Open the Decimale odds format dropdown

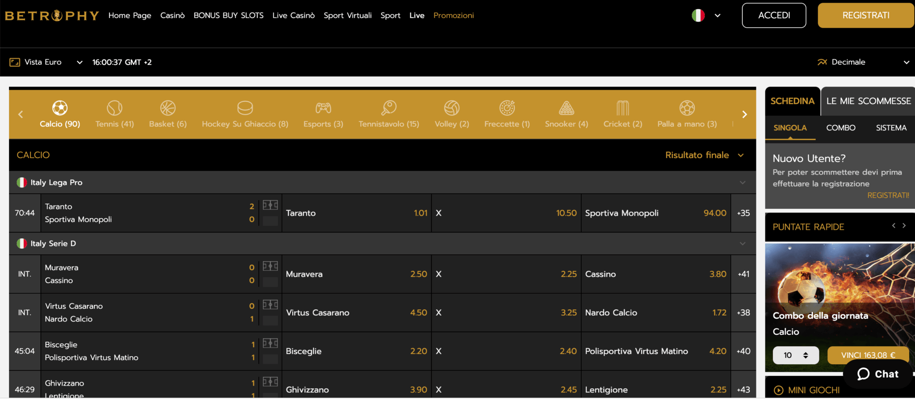coord(907,62)
